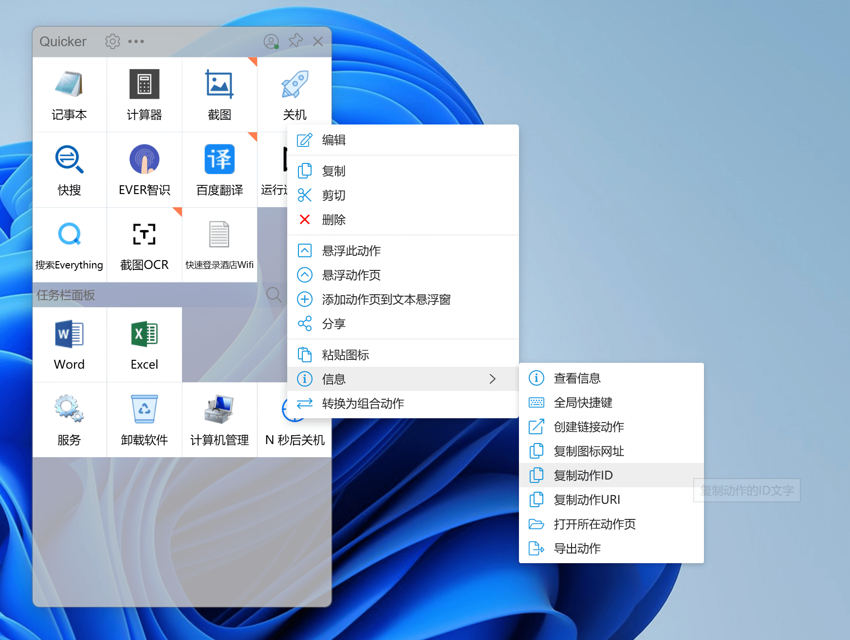Choose 导出动作 in the submenu
850x640 pixels.
point(611,548)
